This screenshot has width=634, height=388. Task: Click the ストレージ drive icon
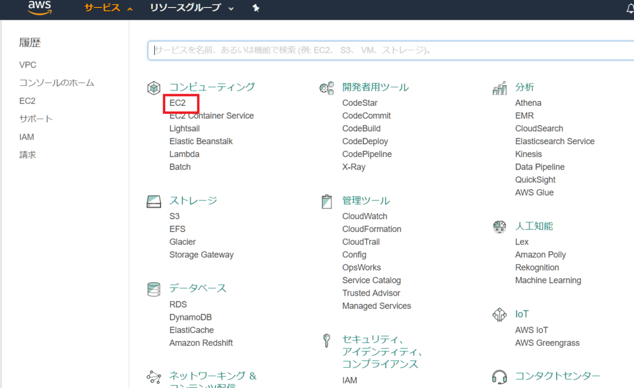(154, 201)
